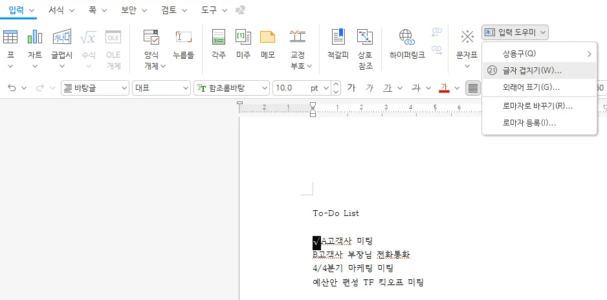Click the line 예산안 편성 TF 킥오프 미팅

[x=368, y=282]
